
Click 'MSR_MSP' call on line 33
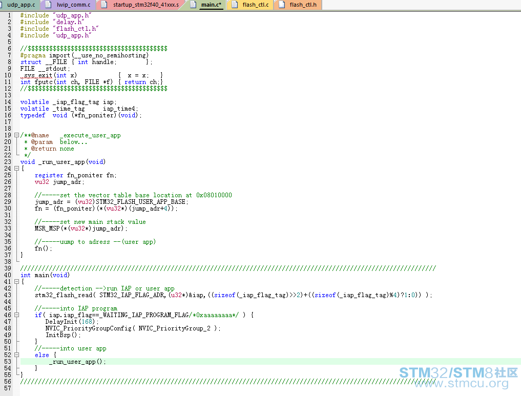click(47, 228)
